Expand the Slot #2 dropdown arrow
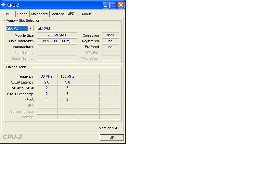This screenshot has width=260, height=195. 31,28
